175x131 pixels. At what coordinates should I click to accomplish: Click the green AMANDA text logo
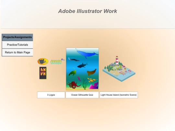[x=57, y=61]
